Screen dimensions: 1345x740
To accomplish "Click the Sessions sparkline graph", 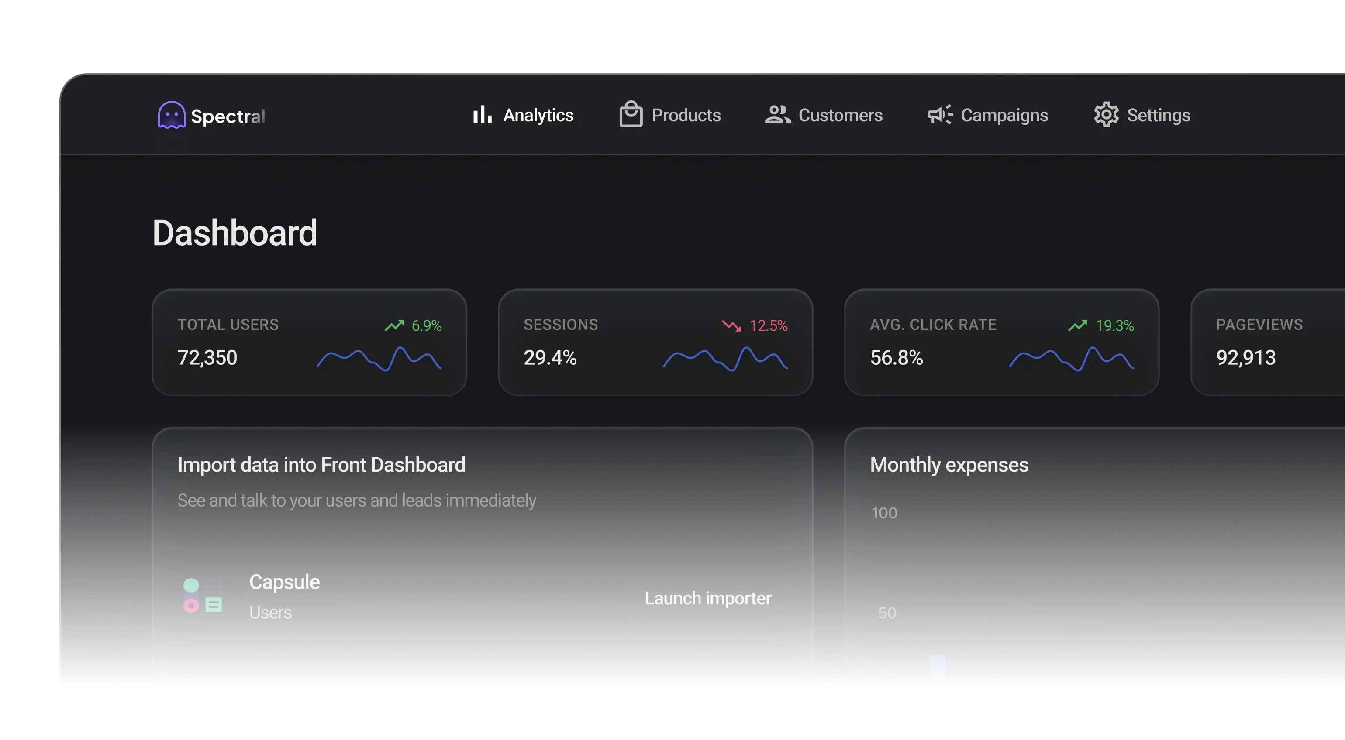I will pos(725,359).
